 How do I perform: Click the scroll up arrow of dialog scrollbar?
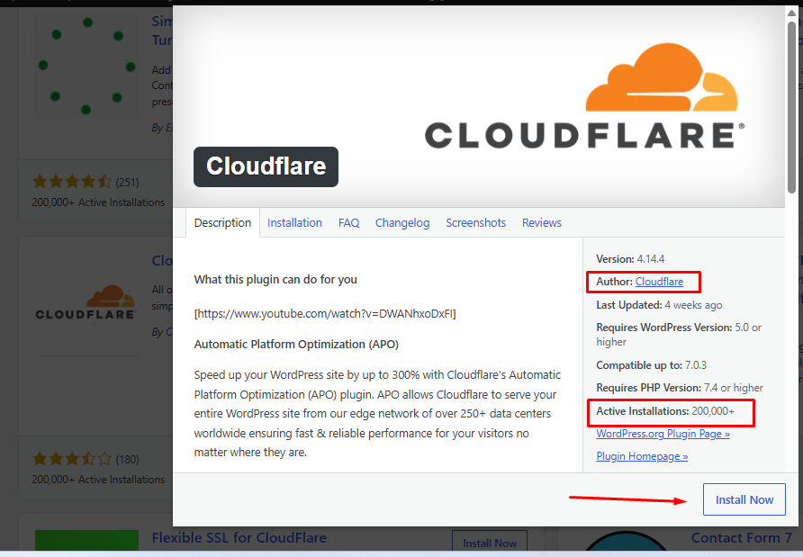point(791,13)
